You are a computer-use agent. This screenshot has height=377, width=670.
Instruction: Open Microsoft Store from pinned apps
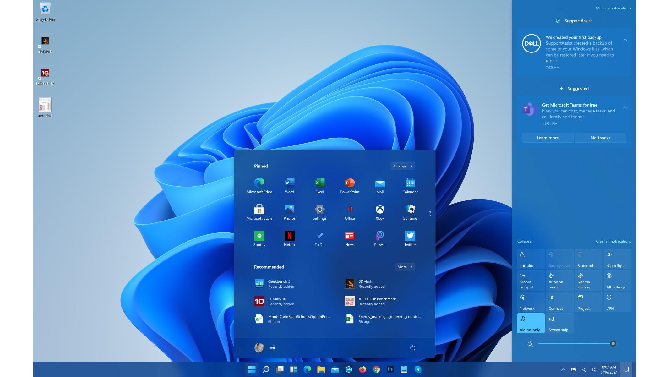pyautogui.click(x=259, y=212)
